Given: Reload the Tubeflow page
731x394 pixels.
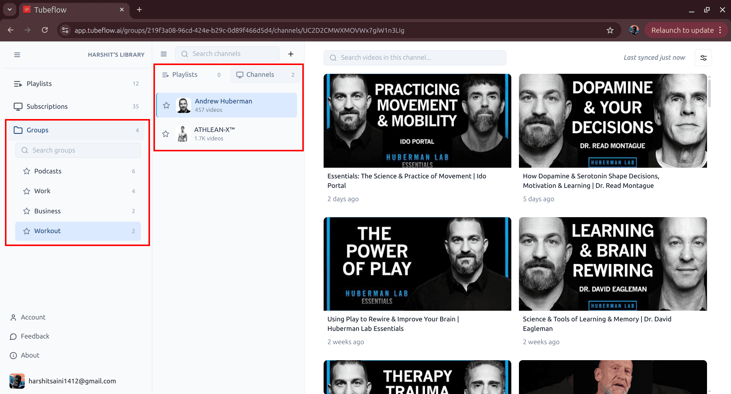Looking at the screenshot, I should click(x=45, y=30).
